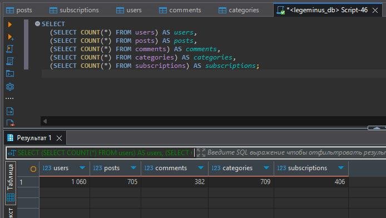Open the comments column filter dropdown
386x218 pixels.
(201, 168)
